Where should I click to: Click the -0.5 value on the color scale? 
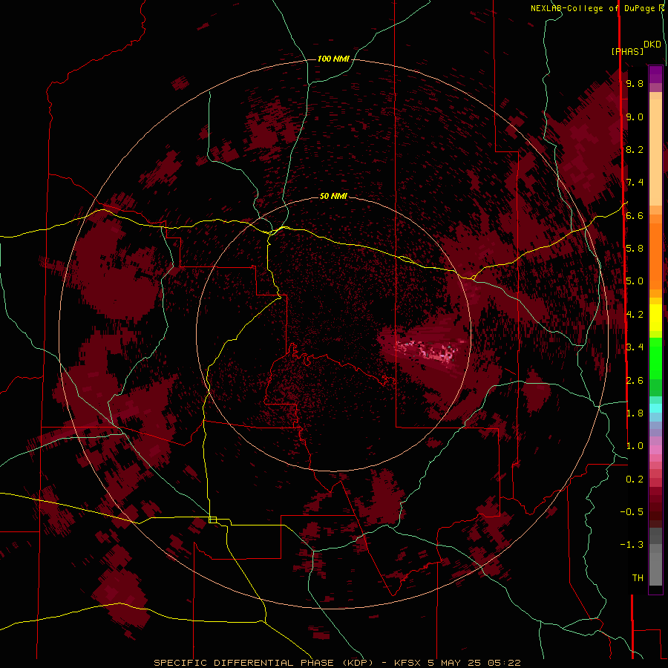(632, 511)
